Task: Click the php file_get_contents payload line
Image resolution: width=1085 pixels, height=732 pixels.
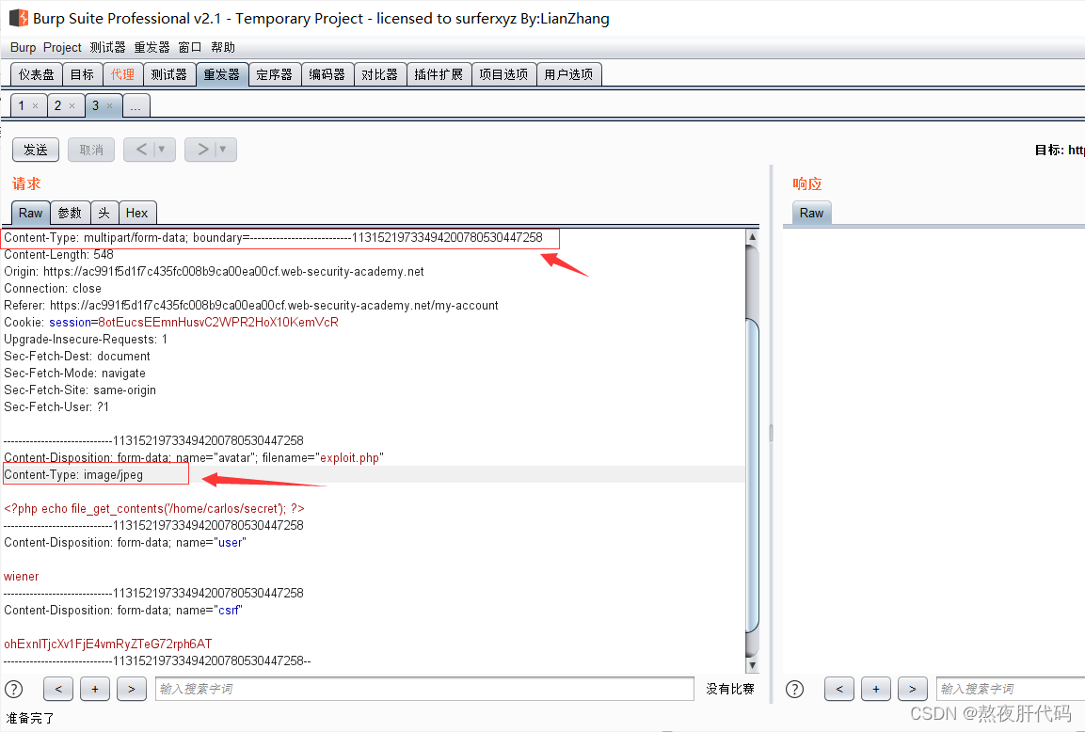Action: (x=154, y=508)
